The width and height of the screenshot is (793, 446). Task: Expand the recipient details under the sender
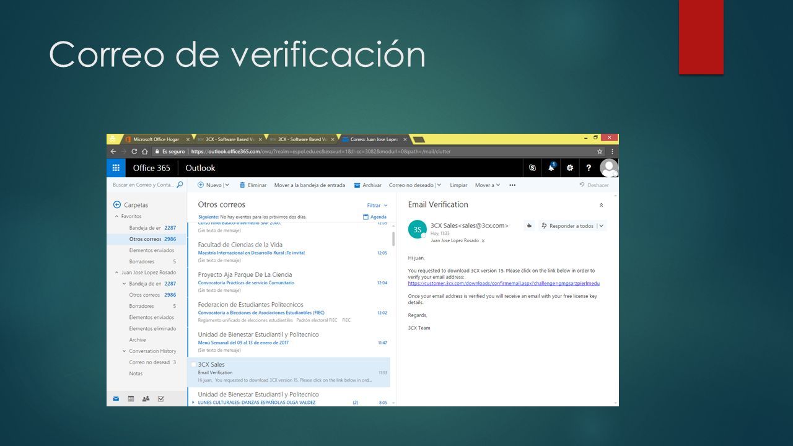click(483, 240)
